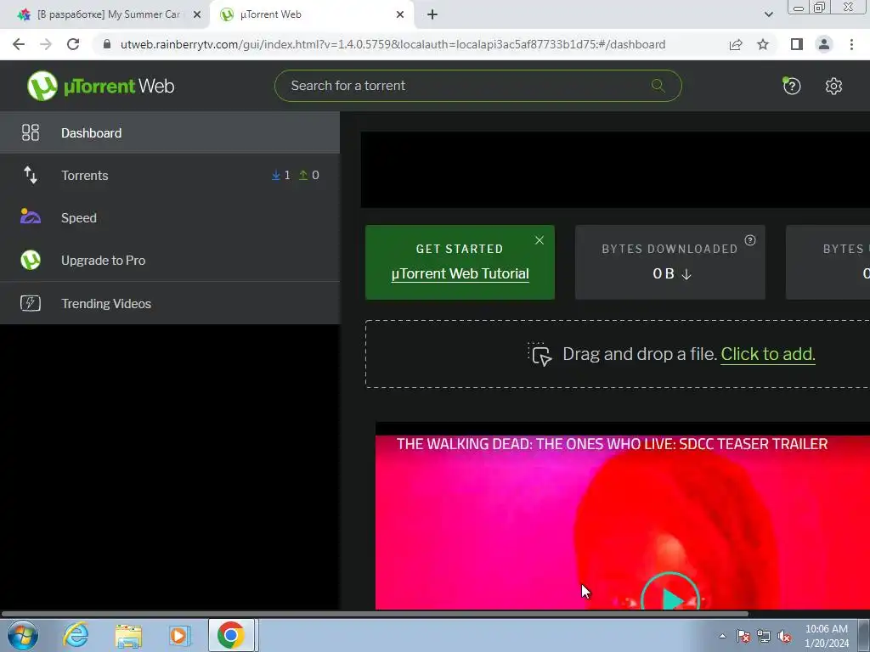Image resolution: width=870 pixels, height=652 pixels.
Task: Open settings via the gear icon
Action: (x=833, y=86)
